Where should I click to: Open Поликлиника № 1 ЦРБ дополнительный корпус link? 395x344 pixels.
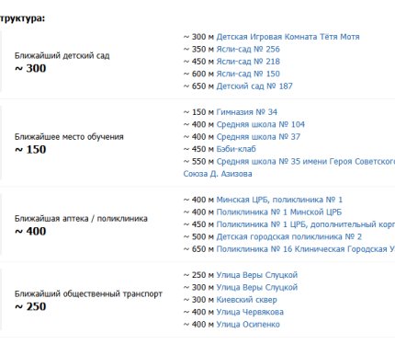[306, 224]
